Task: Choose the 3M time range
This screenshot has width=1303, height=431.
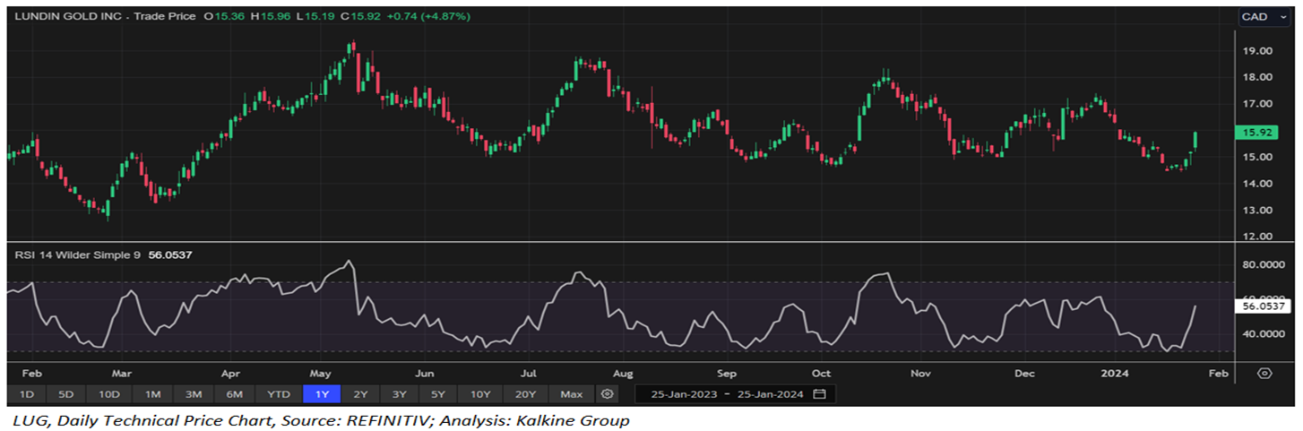Action: [x=194, y=394]
